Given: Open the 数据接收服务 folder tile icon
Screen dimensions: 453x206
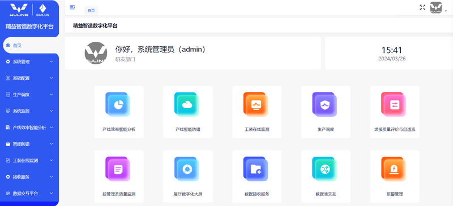Looking at the screenshot, I should [x=256, y=169].
